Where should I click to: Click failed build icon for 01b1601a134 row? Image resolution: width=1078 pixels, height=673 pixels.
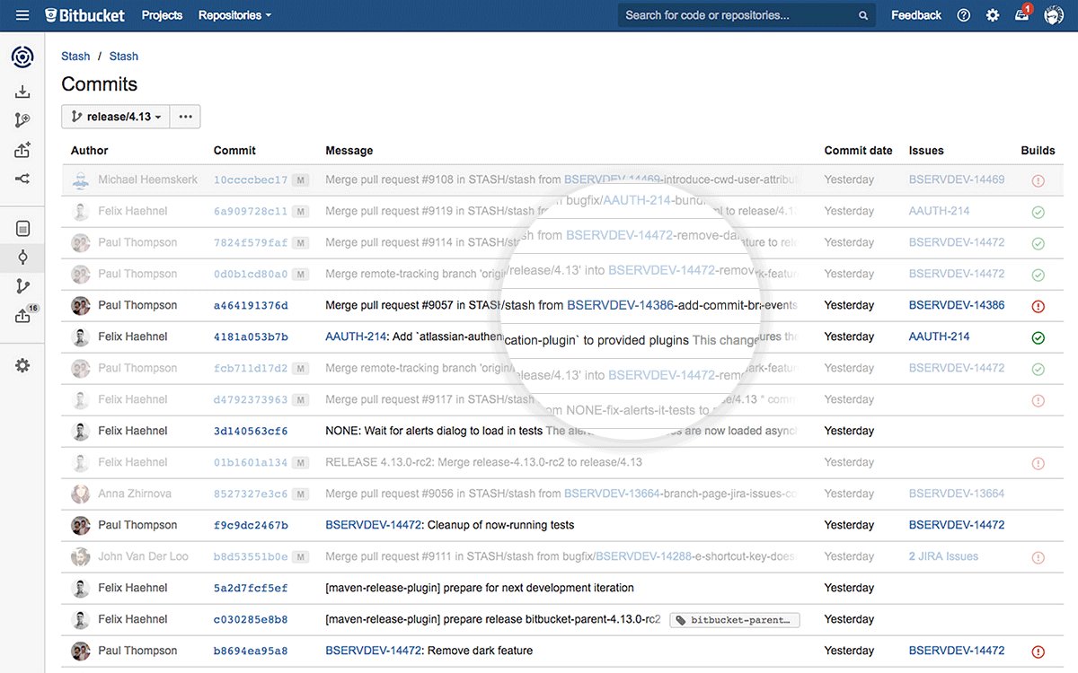click(1038, 463)
